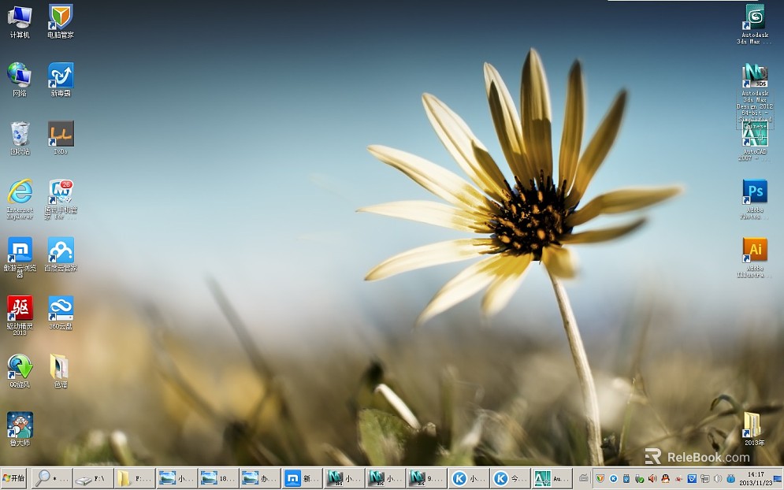Screen dimensions: 784x490
Task: Select the Internet Explorer desktop icon
Action: (20, 191)
